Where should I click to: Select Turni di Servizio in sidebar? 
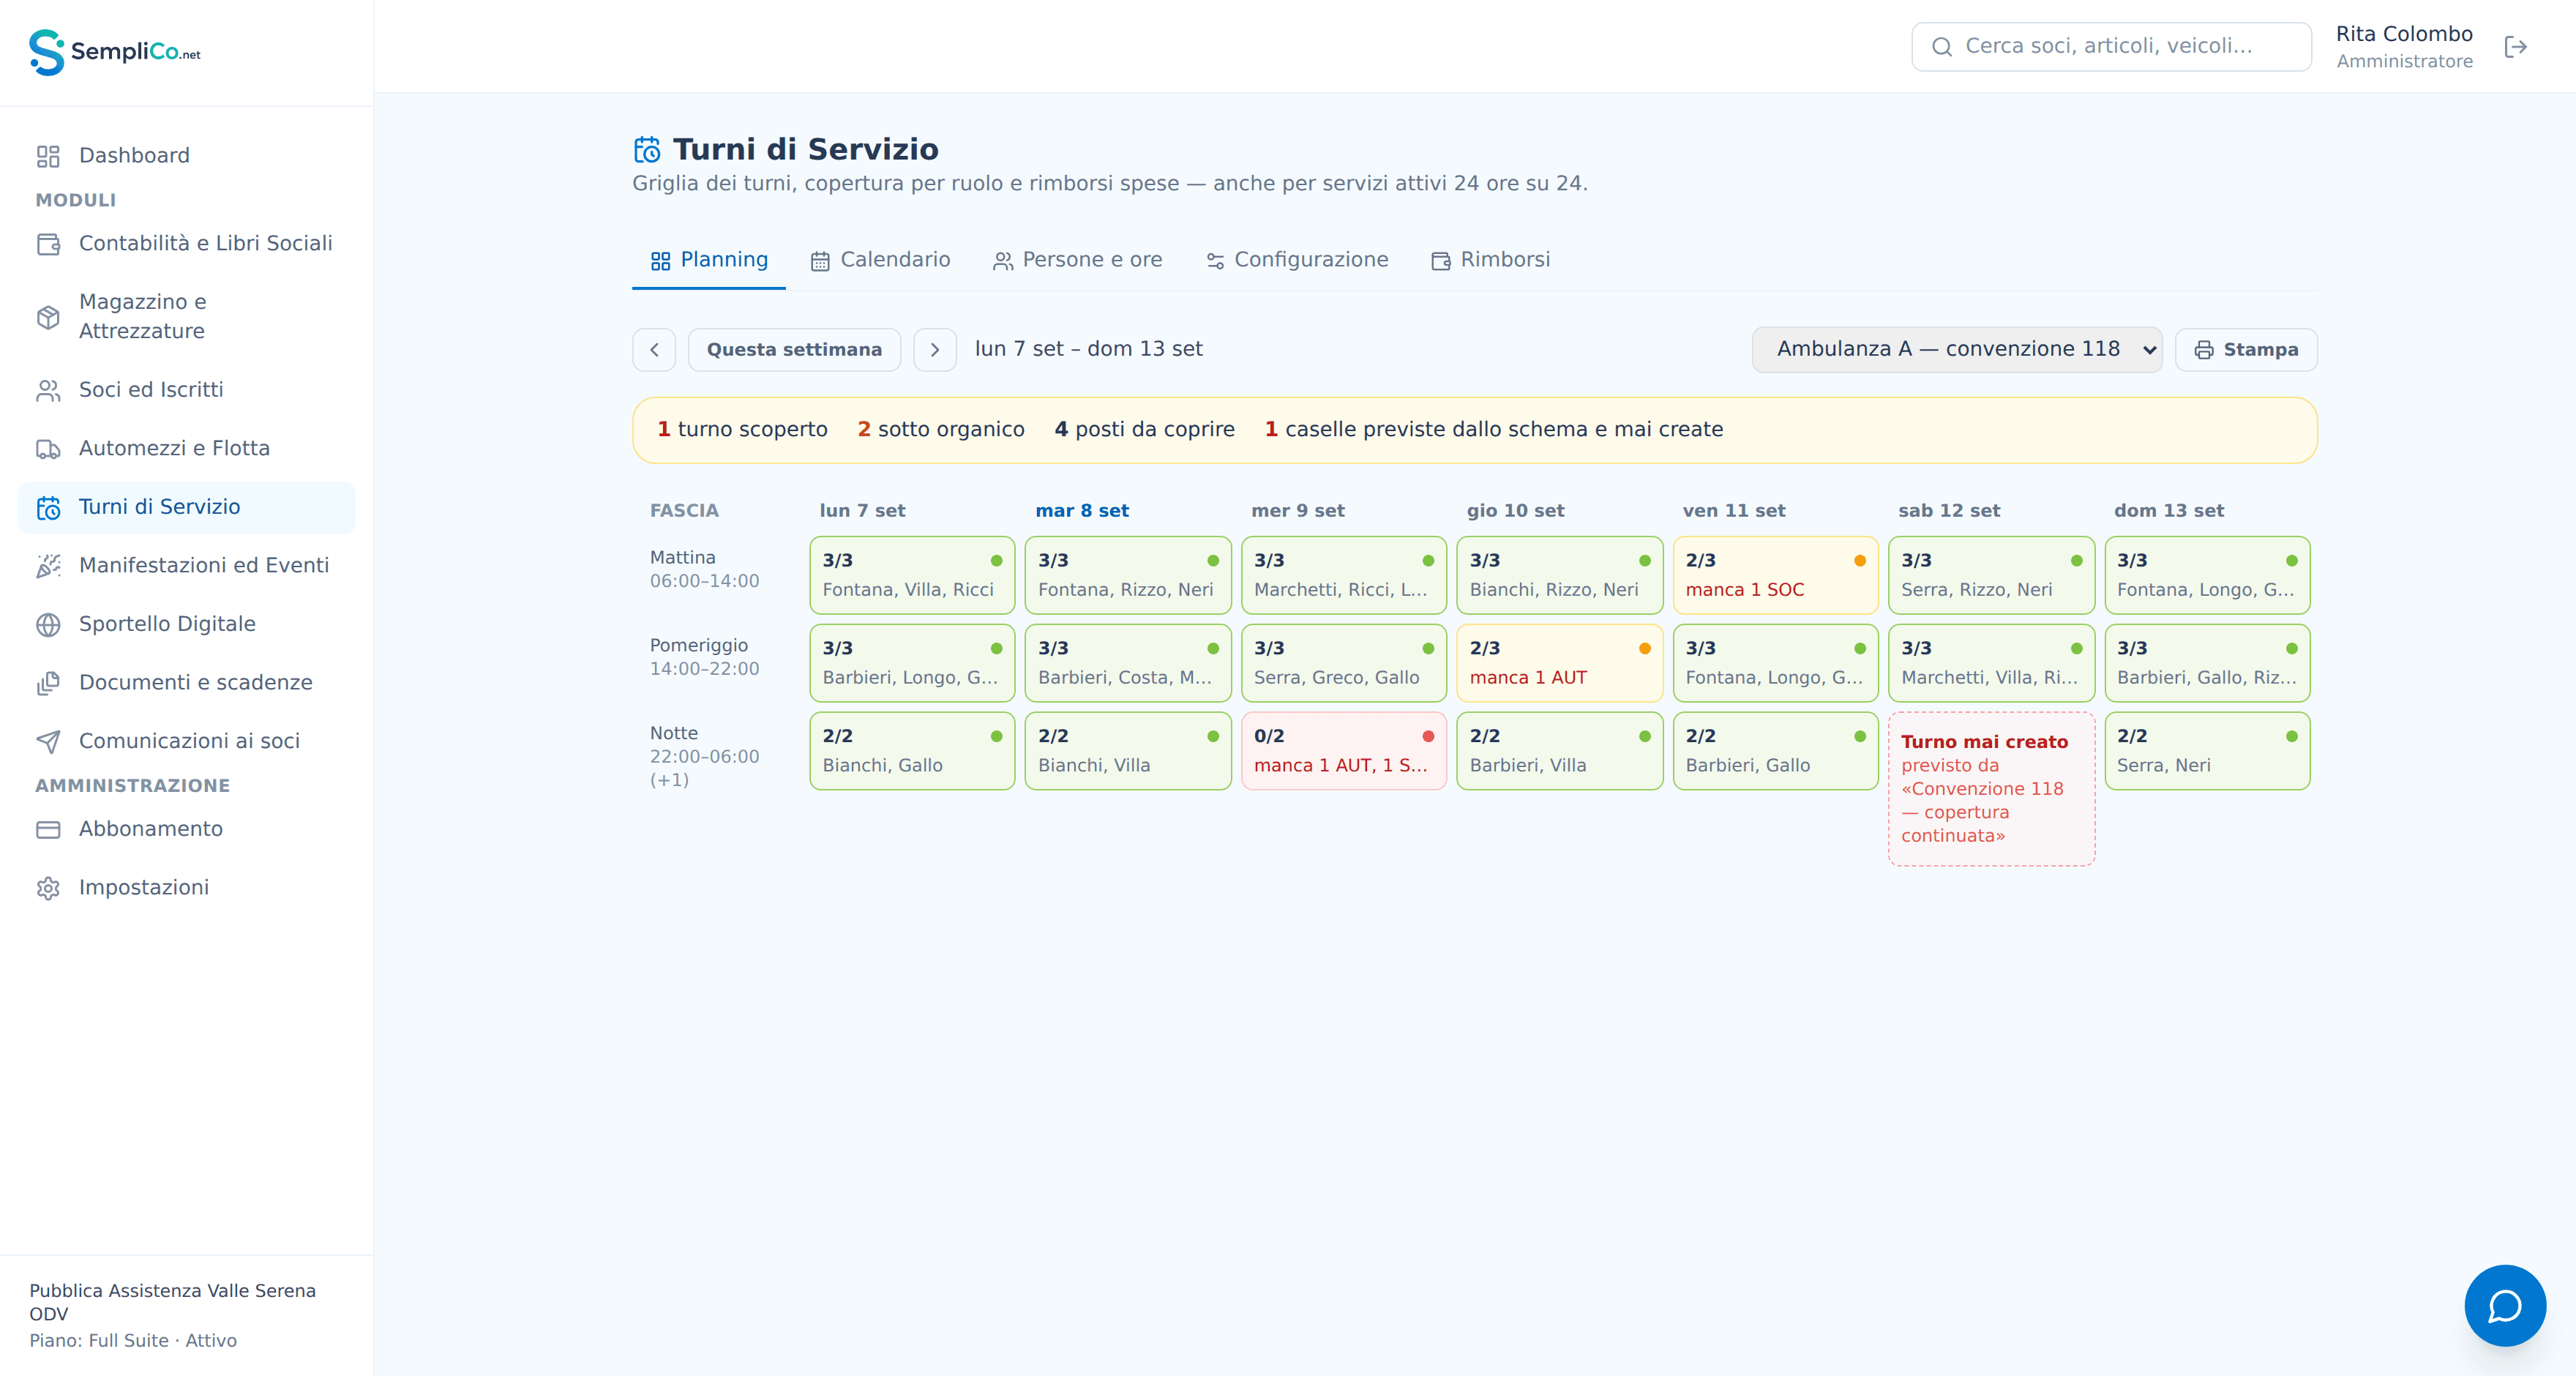[x=186, y=507]
